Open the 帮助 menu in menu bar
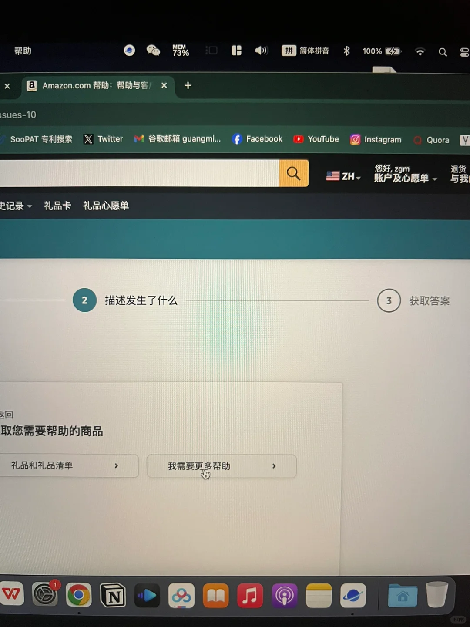 click(x=23, y=51)
